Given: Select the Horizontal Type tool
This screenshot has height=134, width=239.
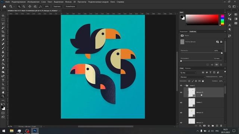Looking at the screenshot, I should (x=3, y=80).
